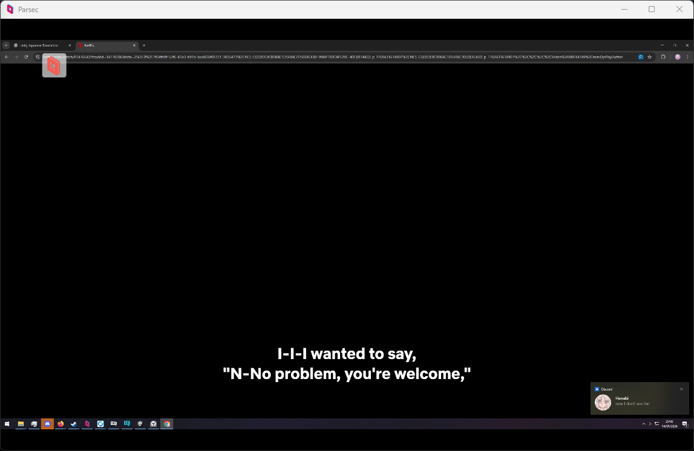This screenshot has width=694, height=451.
Task: Dismiss the Discord notification toast
Action: [x=681, y=389]
